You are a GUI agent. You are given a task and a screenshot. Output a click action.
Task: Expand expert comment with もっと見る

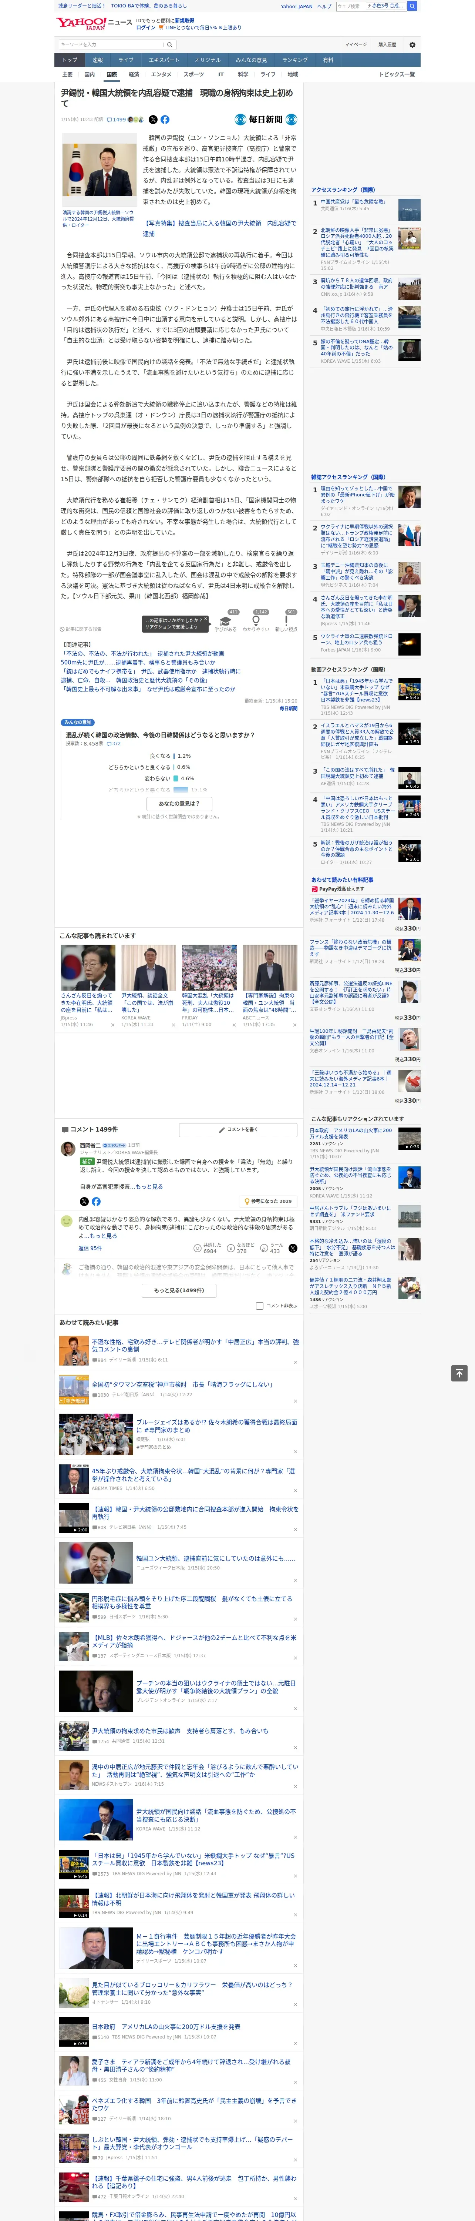[x=148, y=1186]
